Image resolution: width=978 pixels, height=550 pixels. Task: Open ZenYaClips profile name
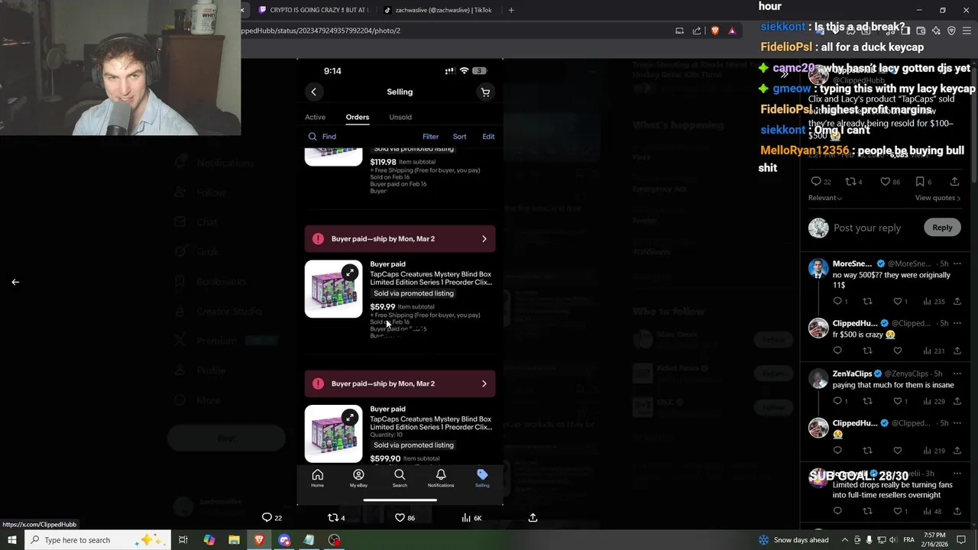[x=853, y=374]
